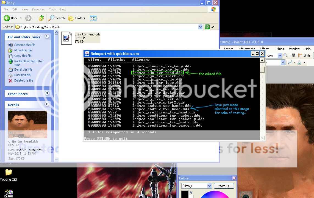Click the curve selection icon in Paint.NET
This screenshot has height=198, width=314.
290,62
